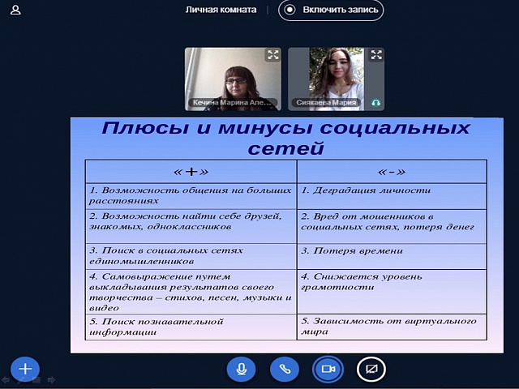The width and height of the screenshot is (519, 389).
Task: Open slideshow menu icon beside pen
Action: point(36,380)
